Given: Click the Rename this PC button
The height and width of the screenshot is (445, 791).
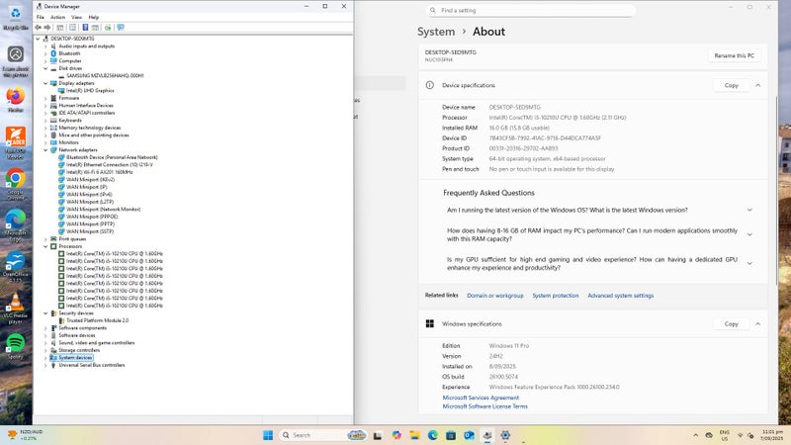Looking at the screenshot, I should pos(735,56).
